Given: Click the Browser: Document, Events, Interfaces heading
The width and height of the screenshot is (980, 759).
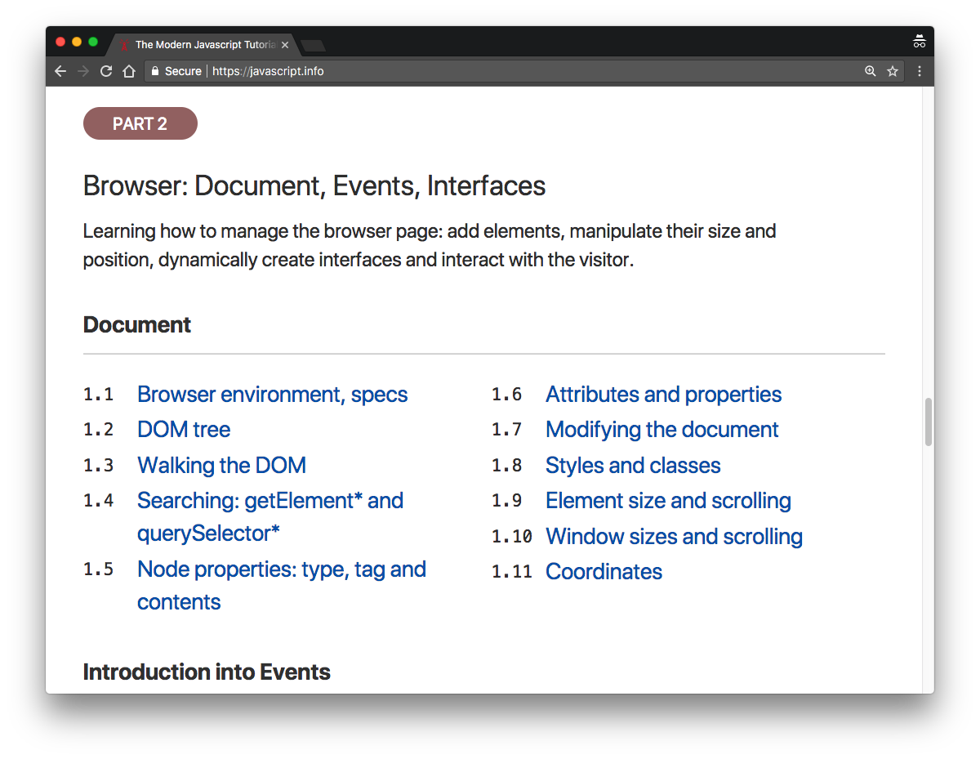Looking at the screenshot, I should [x=314, y=186].
